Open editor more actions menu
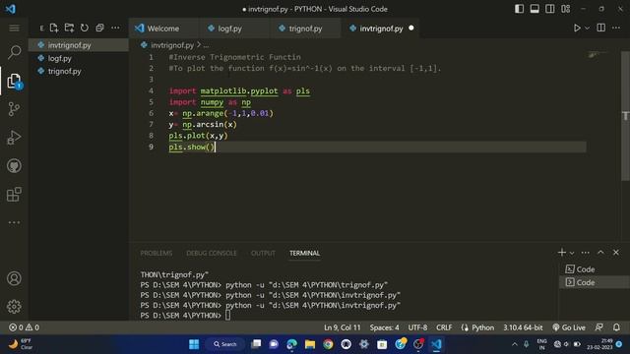The height and width of the screenshot is (354, 630). 616,28
